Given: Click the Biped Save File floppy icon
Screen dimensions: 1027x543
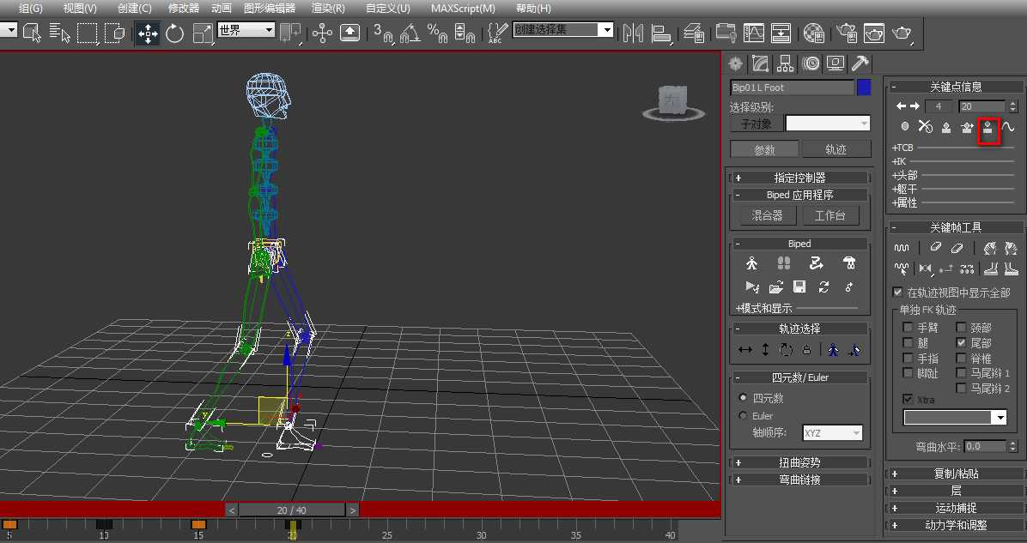Looking at the screenshot, I should (799, 287).
